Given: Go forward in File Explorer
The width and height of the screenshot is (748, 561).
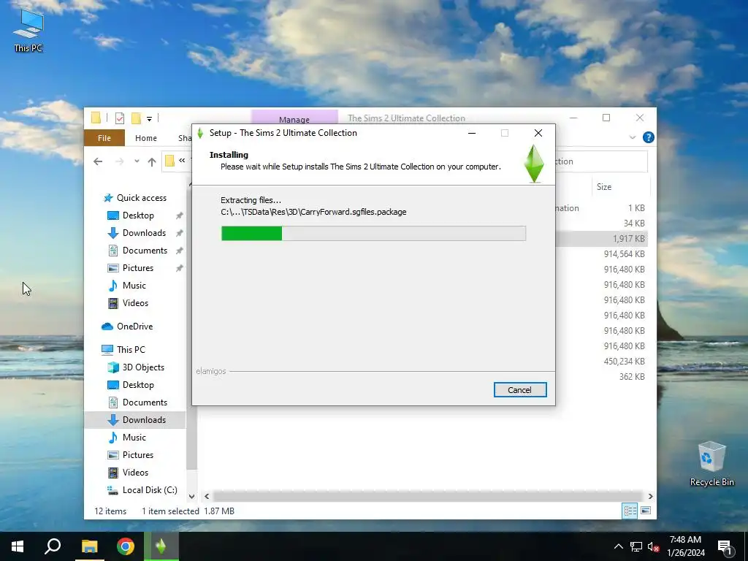Looking at the screenshot, I should tap(119, 161).
